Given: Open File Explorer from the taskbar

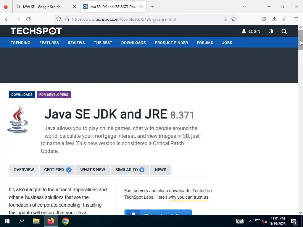Looking at the screenshot, I should 36,221.
